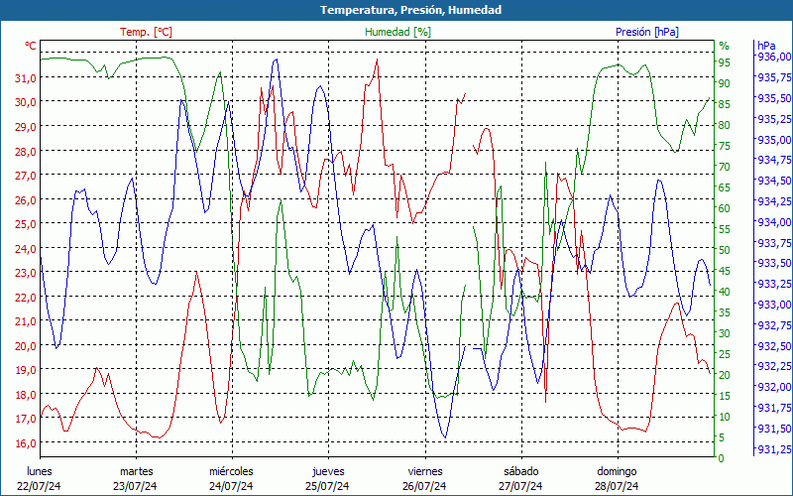Click the '934,75' pressure axis value

pyautogui.click(x=773, y=160)
